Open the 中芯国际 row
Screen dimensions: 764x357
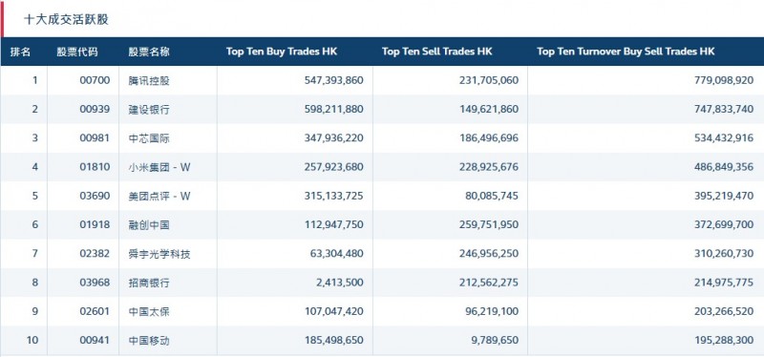382,138
